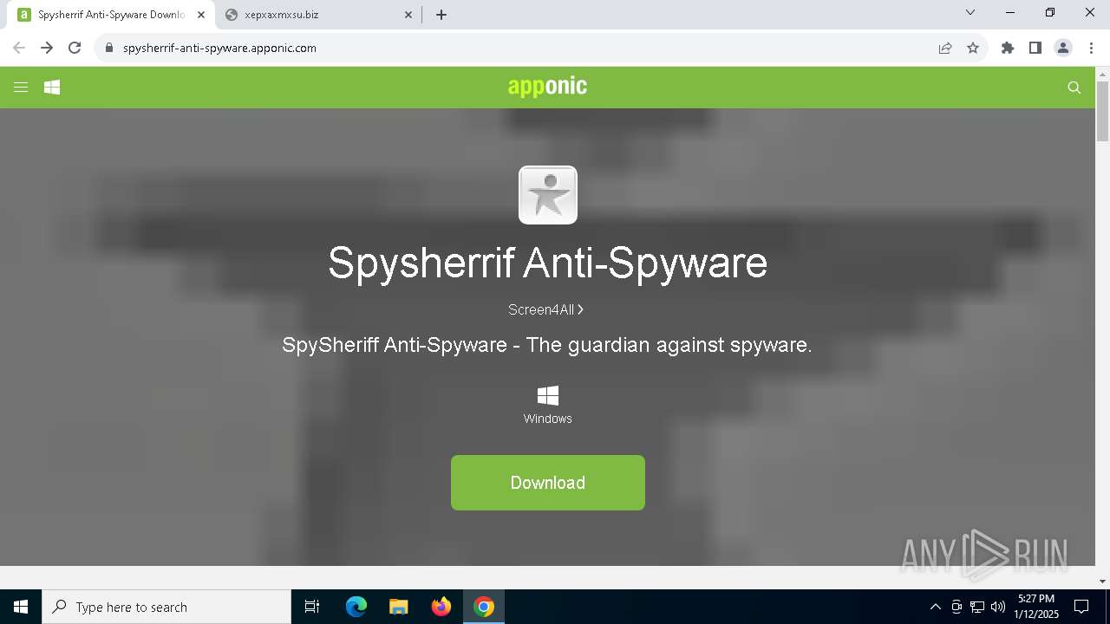Screen dimensions: 1110x624
Task: Go forward to next page
Action: tap(47, 48)
